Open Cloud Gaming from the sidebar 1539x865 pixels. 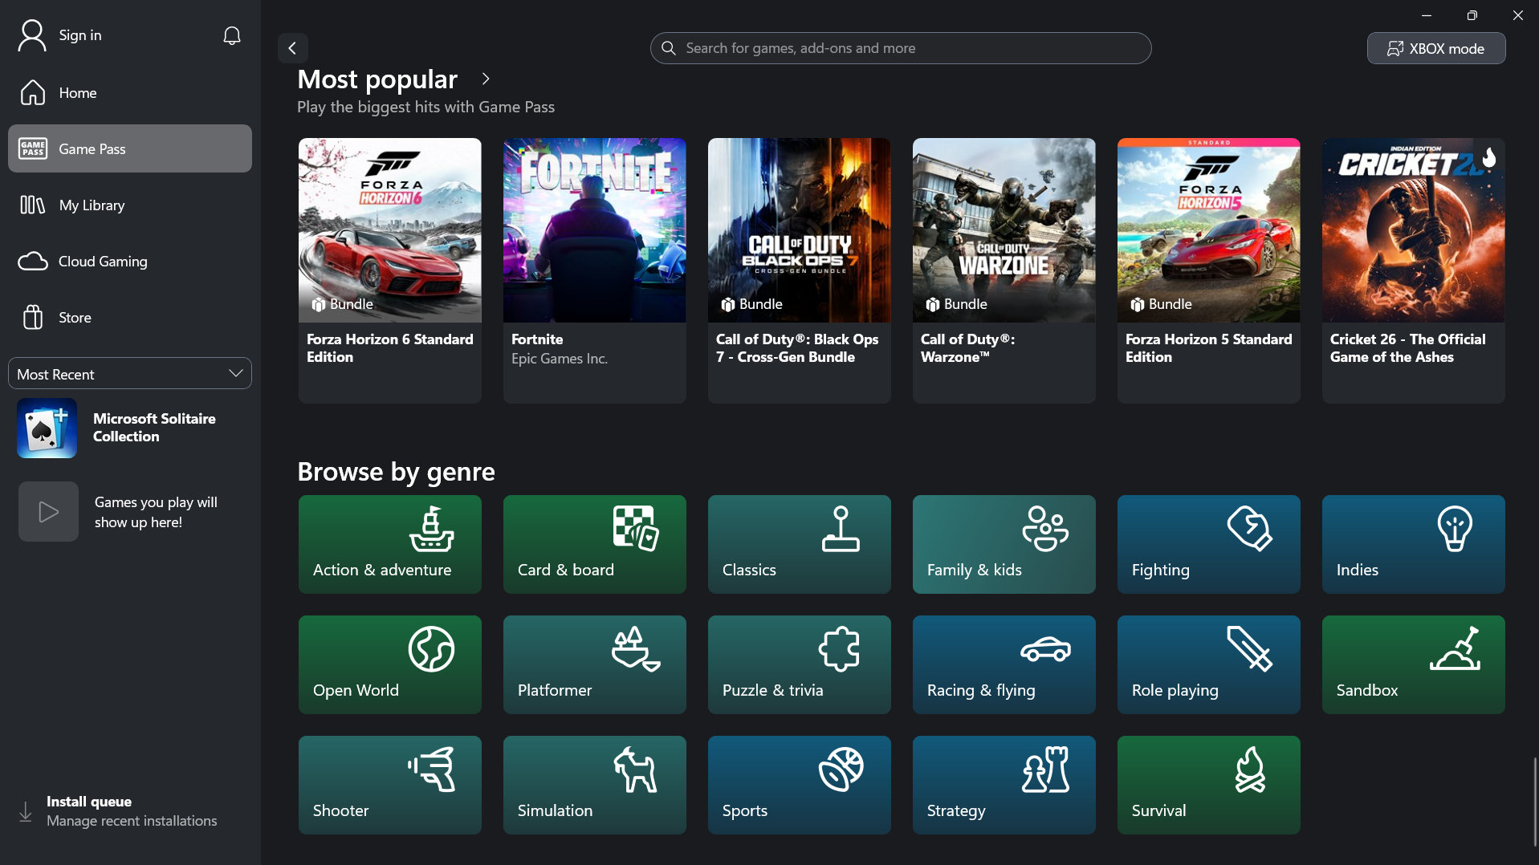click(130, 261)
